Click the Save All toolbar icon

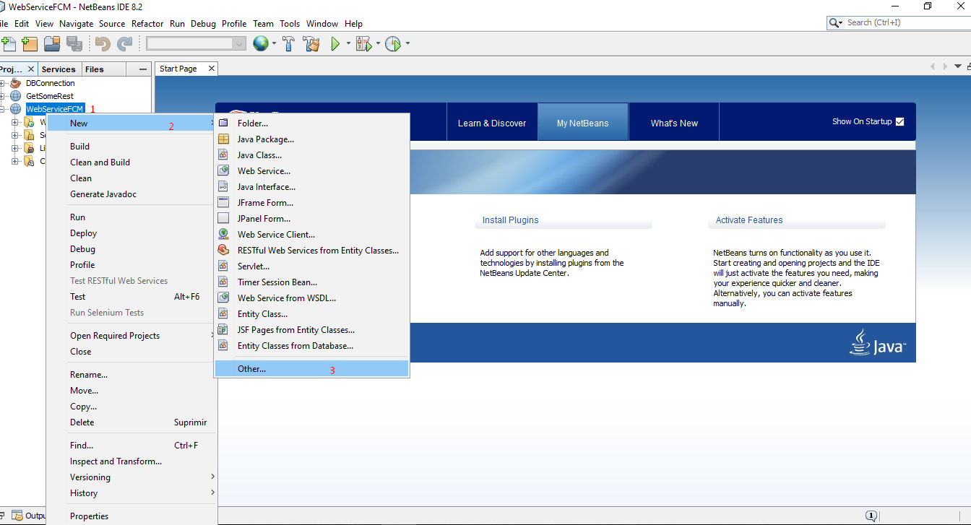[74, 44]
